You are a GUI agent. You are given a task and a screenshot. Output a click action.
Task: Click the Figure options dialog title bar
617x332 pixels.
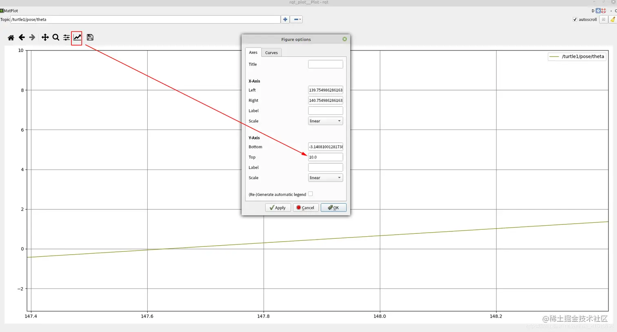click(296, 39)
